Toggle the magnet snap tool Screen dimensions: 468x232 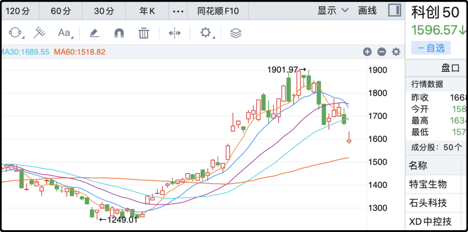[119, 33]
